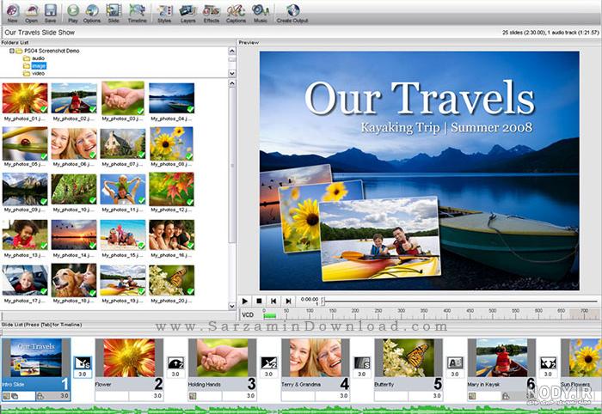Jump to next slide with skip-forward button
The height and width of the screenshot is (414, 602).
point(288,301)
